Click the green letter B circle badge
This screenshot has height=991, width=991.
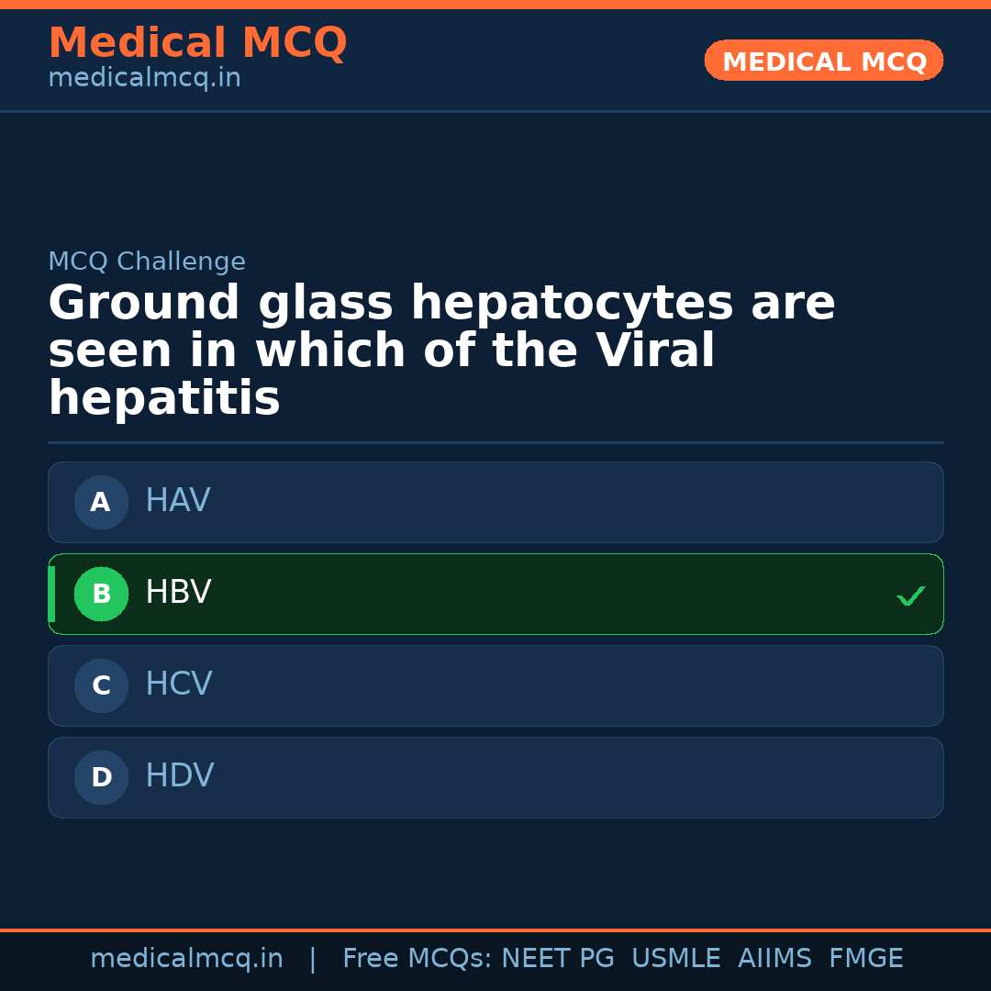click(x=101, y=594)
